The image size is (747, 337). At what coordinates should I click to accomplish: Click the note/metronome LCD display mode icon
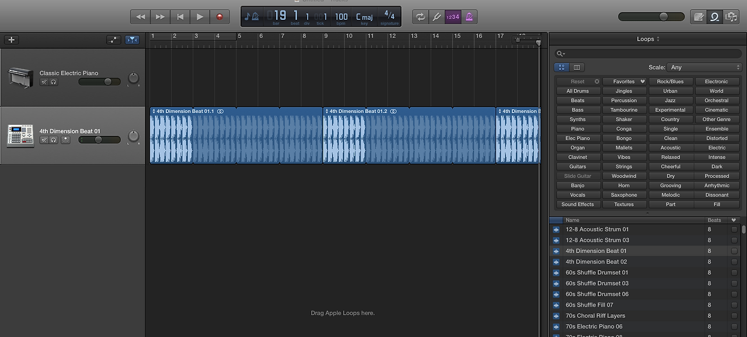pyautogui.click(x=251, y=17)
